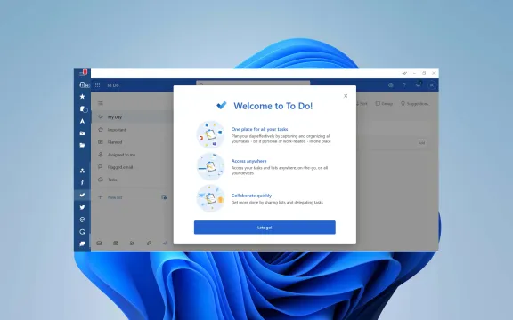Click the megaphone what's new icon
Viewport: 513px width, 320px height.
point(419,84)
